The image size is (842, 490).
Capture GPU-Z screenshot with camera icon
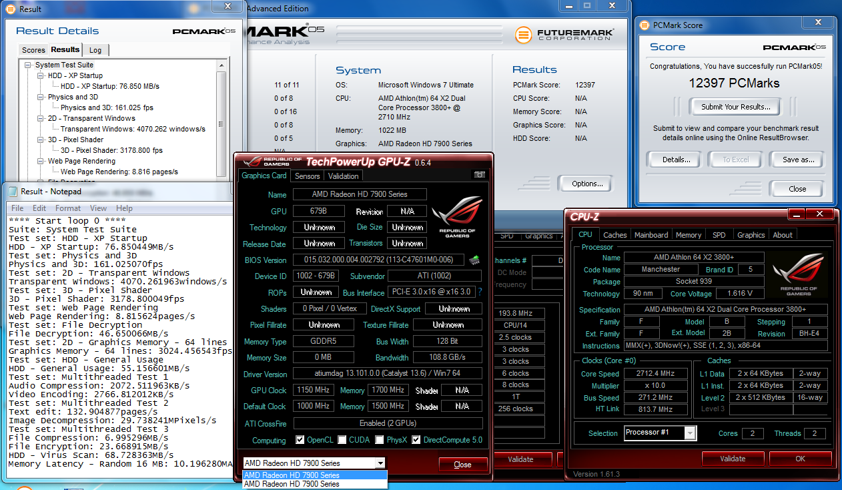[480, 175]
